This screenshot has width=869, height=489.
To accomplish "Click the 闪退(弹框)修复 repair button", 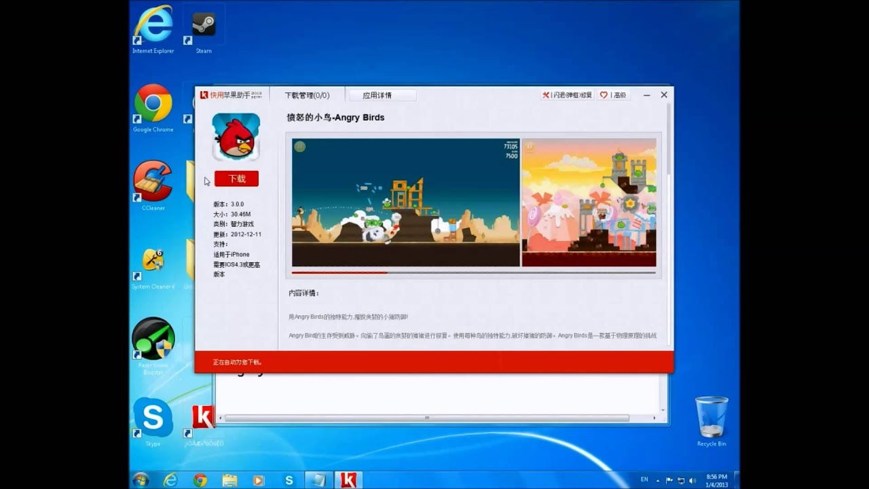I will (568, 95).
